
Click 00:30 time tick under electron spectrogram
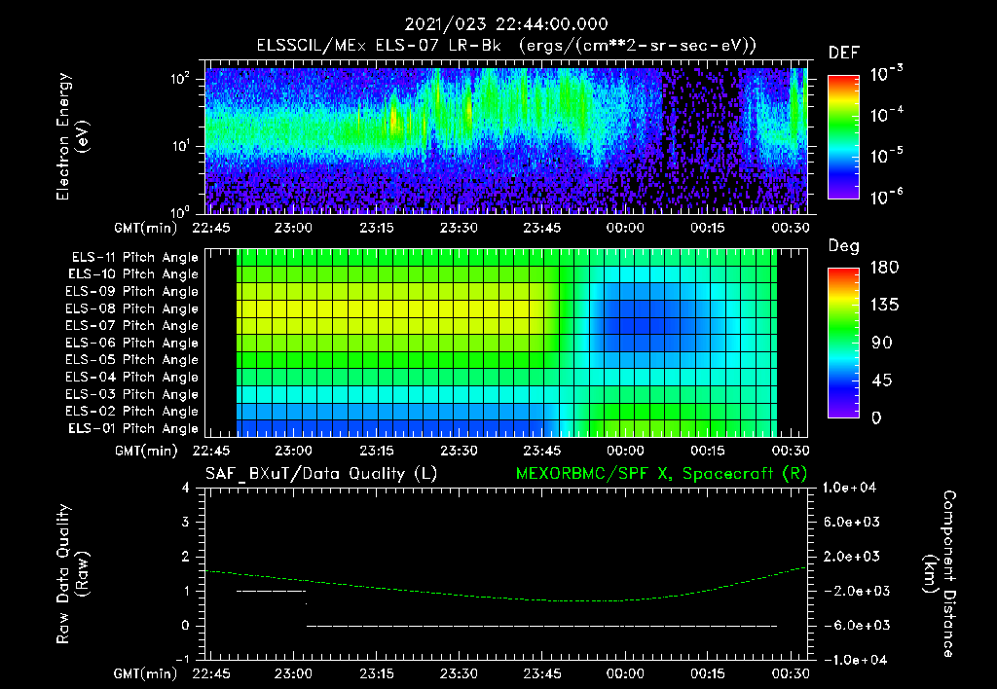(791, 228)
